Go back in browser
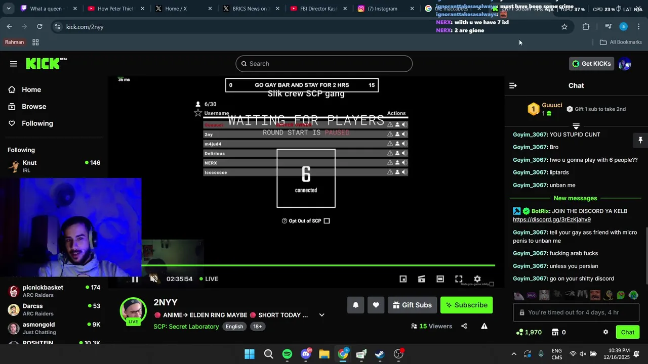This screenshot has width=648, height=364. pyautogui.click(x=9, y=26)
